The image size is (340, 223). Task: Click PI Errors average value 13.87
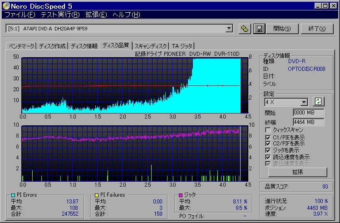[72, 202]
